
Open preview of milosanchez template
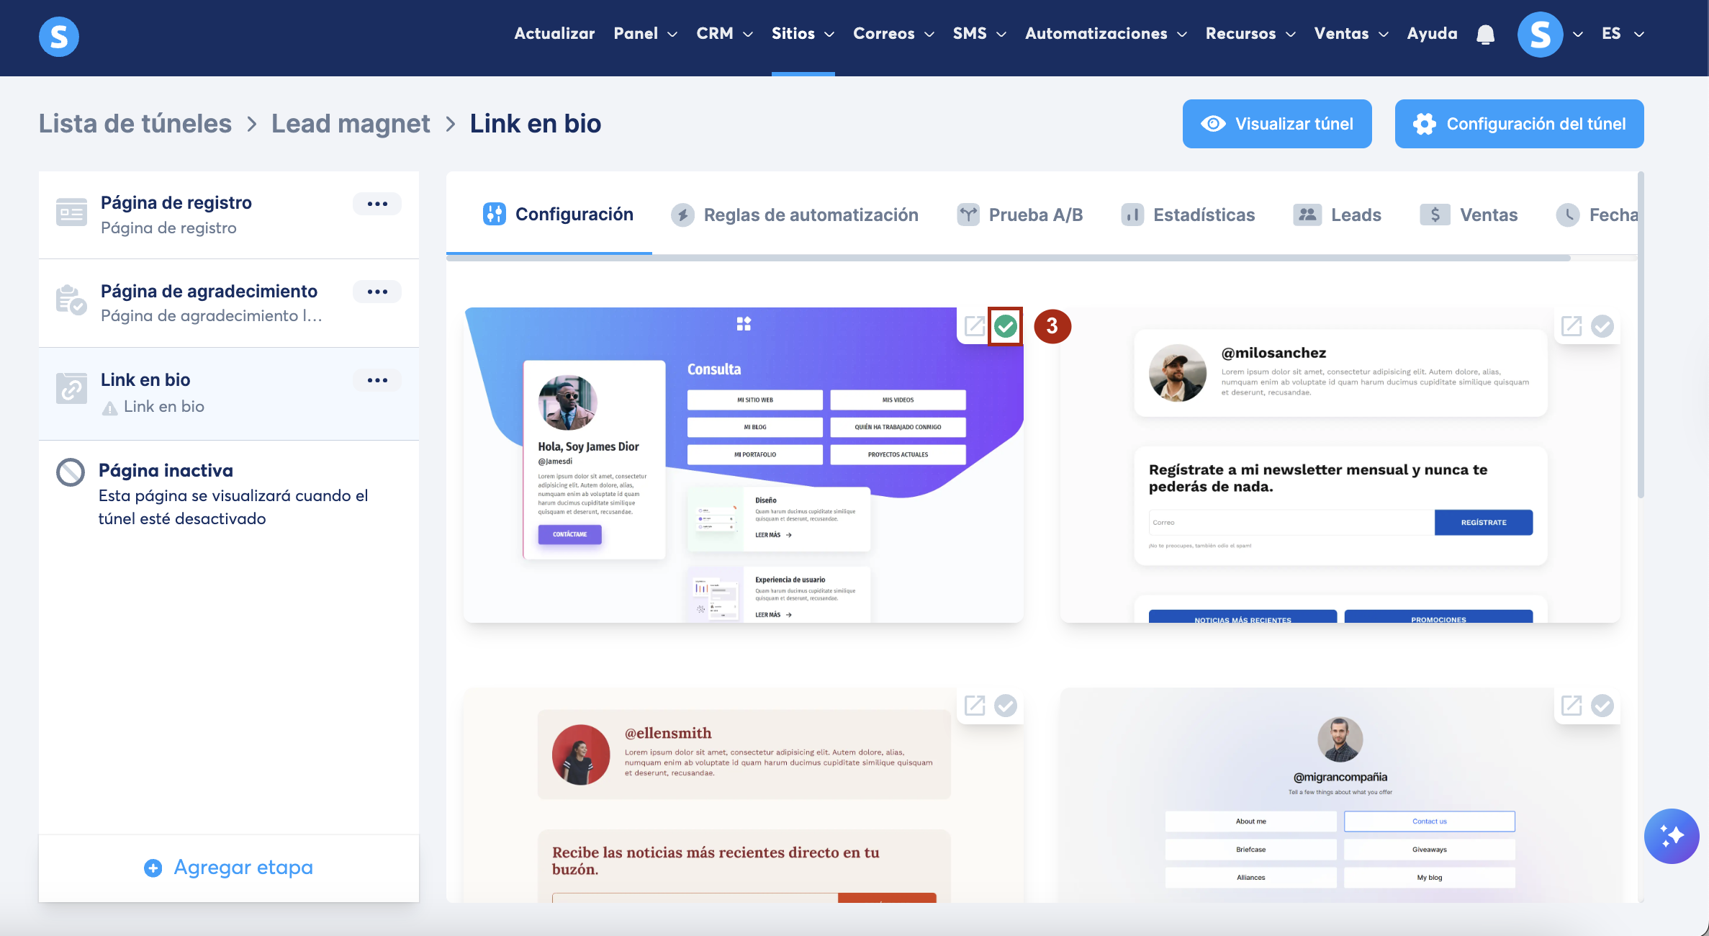tap(1571, 326)
